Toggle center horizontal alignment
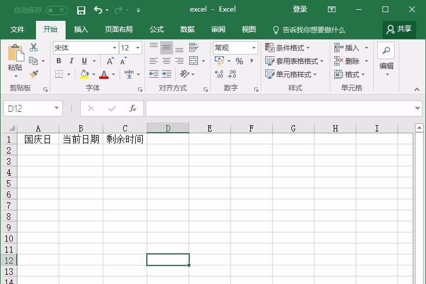This screenshot has height=284, width=426. coord(167,61)
